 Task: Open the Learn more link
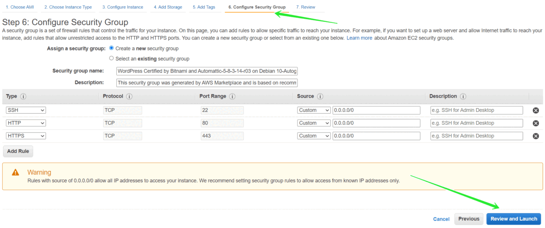point(359,38)
